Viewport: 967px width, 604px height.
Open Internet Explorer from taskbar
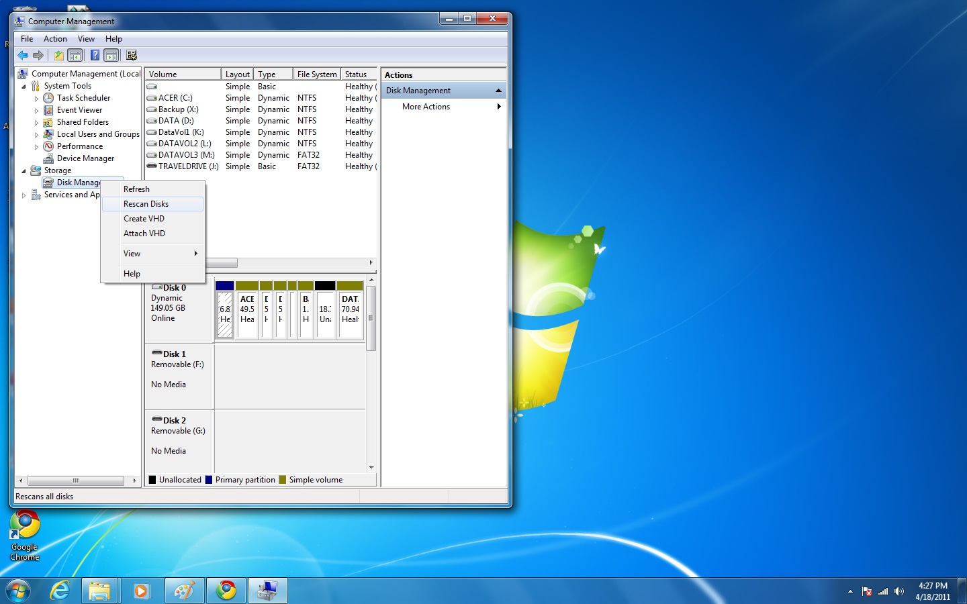[60, 591]
